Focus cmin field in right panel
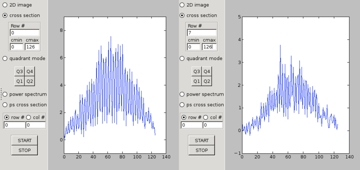Screen dimensions: 360x170 click(x=193, y=47)
